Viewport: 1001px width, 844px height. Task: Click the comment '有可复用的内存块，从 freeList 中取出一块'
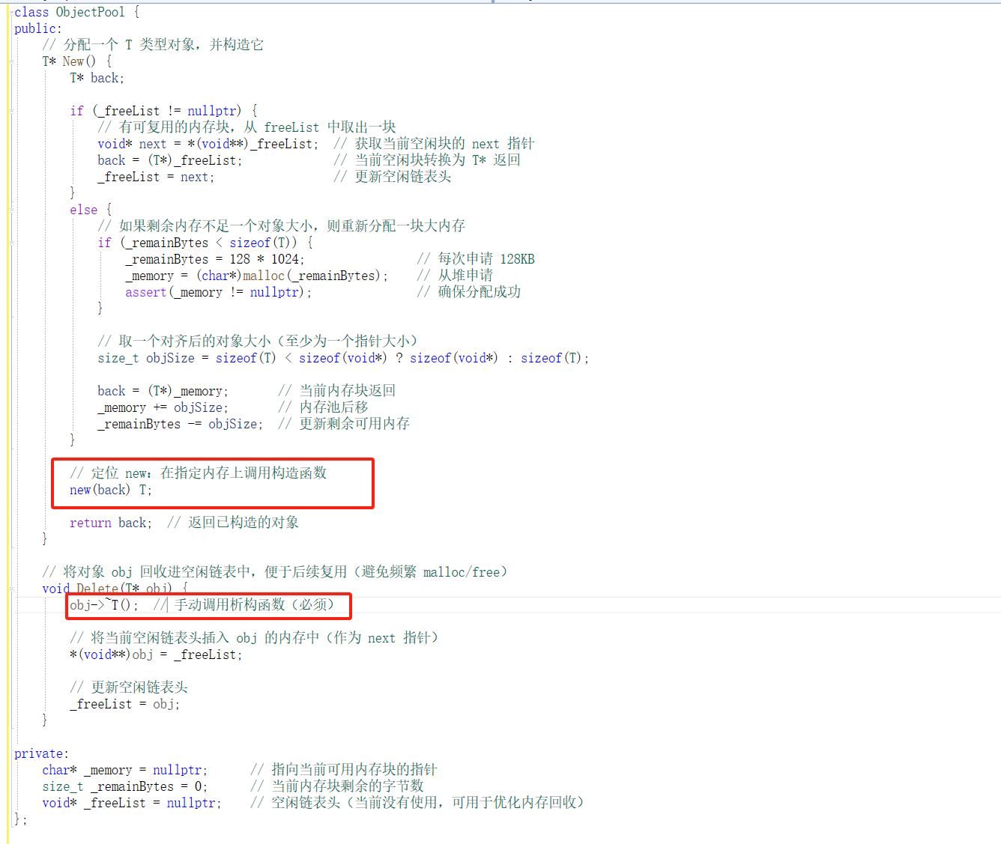247,127
